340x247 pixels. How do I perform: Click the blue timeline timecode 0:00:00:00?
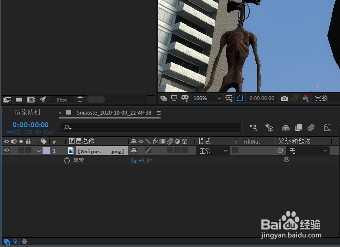click(30, 125)
